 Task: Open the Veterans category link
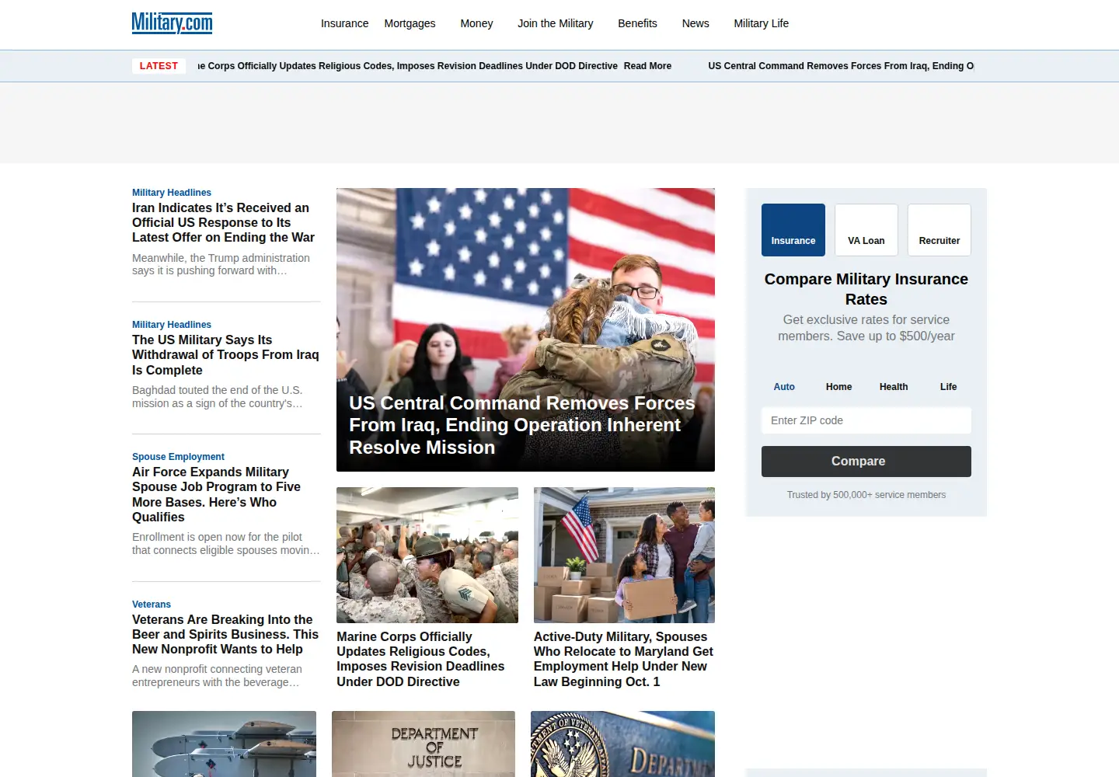[152, 605]
